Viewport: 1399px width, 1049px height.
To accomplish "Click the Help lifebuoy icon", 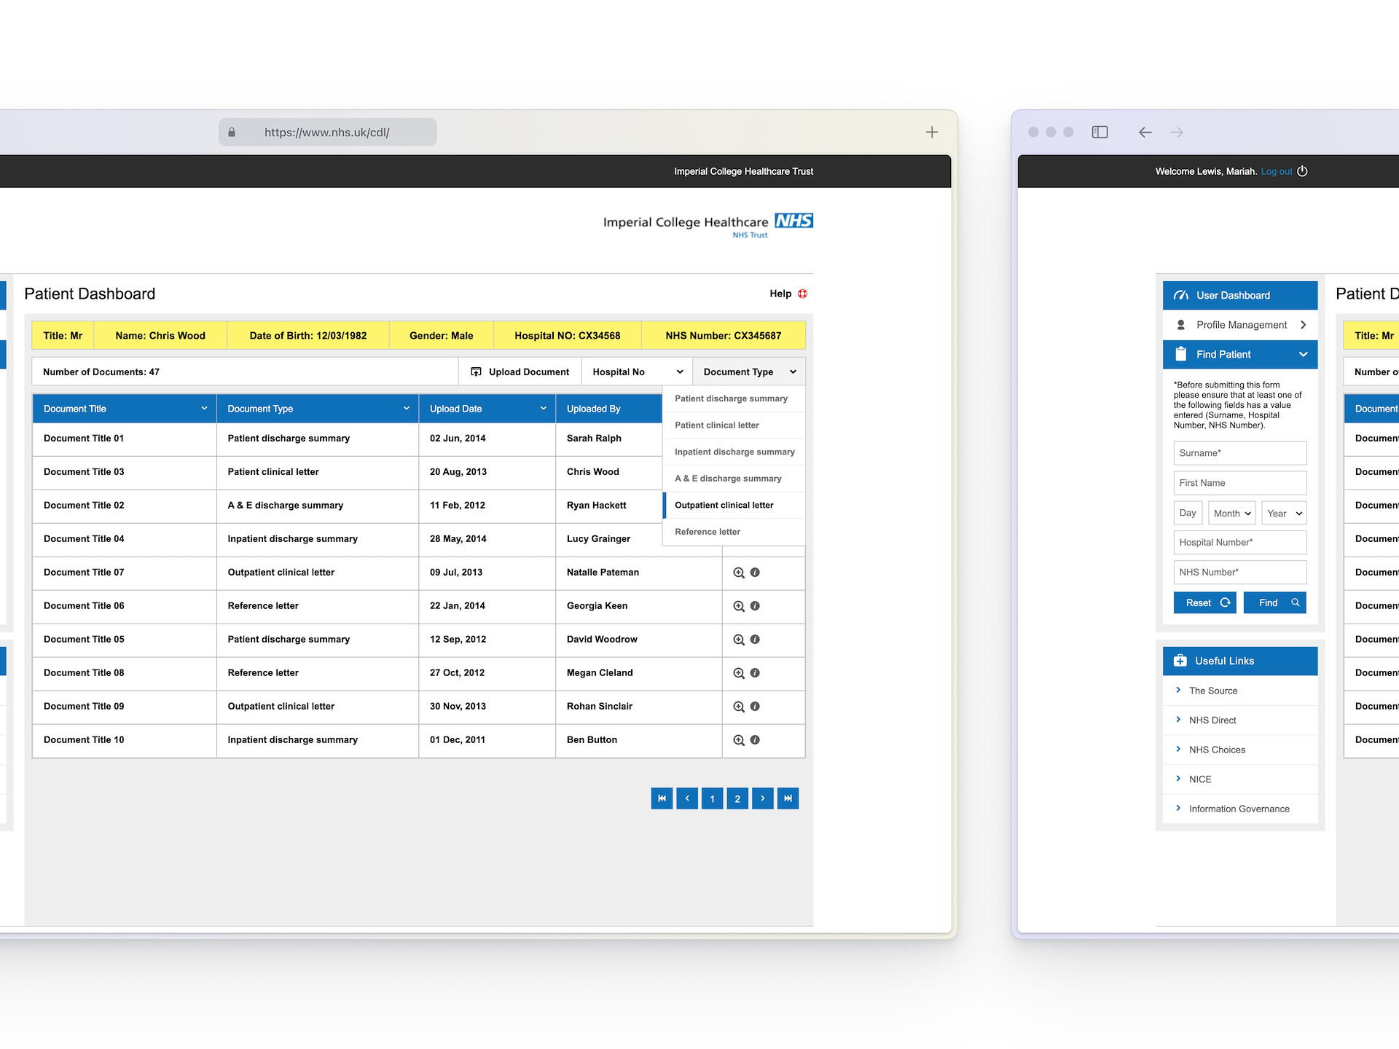I will (802, 294).
